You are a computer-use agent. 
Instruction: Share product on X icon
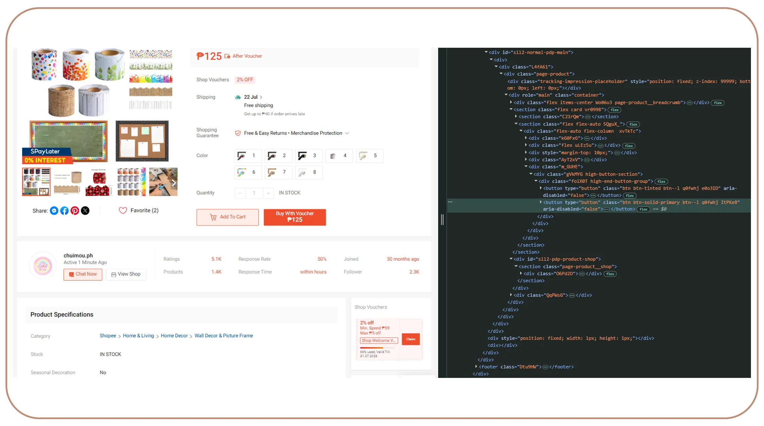(85, 211)
